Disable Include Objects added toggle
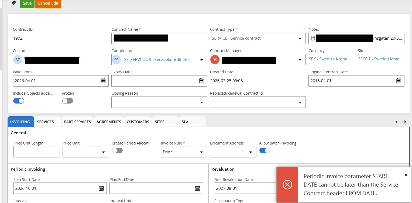412x203 pixels. [19, 101]
